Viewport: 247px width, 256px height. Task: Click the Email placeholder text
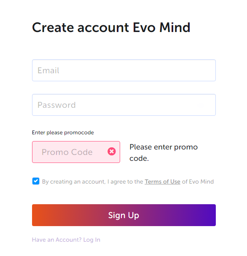[48, 71]
